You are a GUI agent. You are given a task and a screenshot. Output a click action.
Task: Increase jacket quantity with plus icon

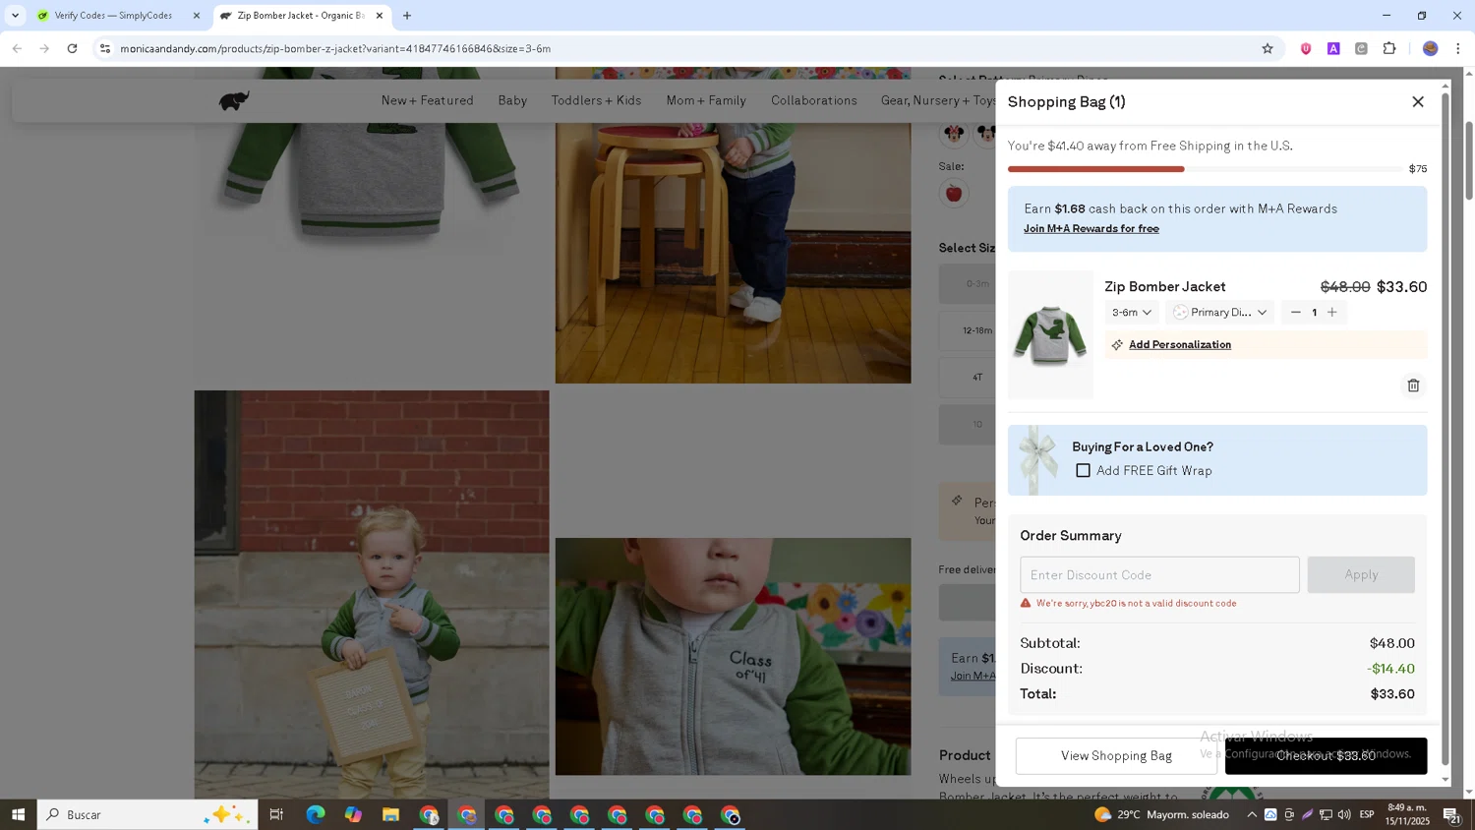tap(1332, 313)
